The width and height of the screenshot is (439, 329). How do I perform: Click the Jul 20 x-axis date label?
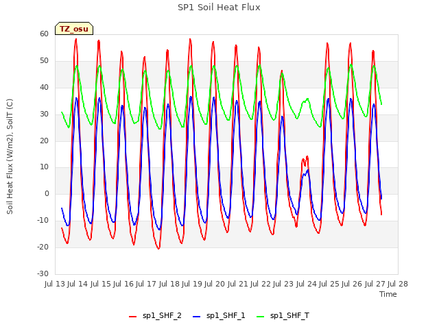(215, 284)
